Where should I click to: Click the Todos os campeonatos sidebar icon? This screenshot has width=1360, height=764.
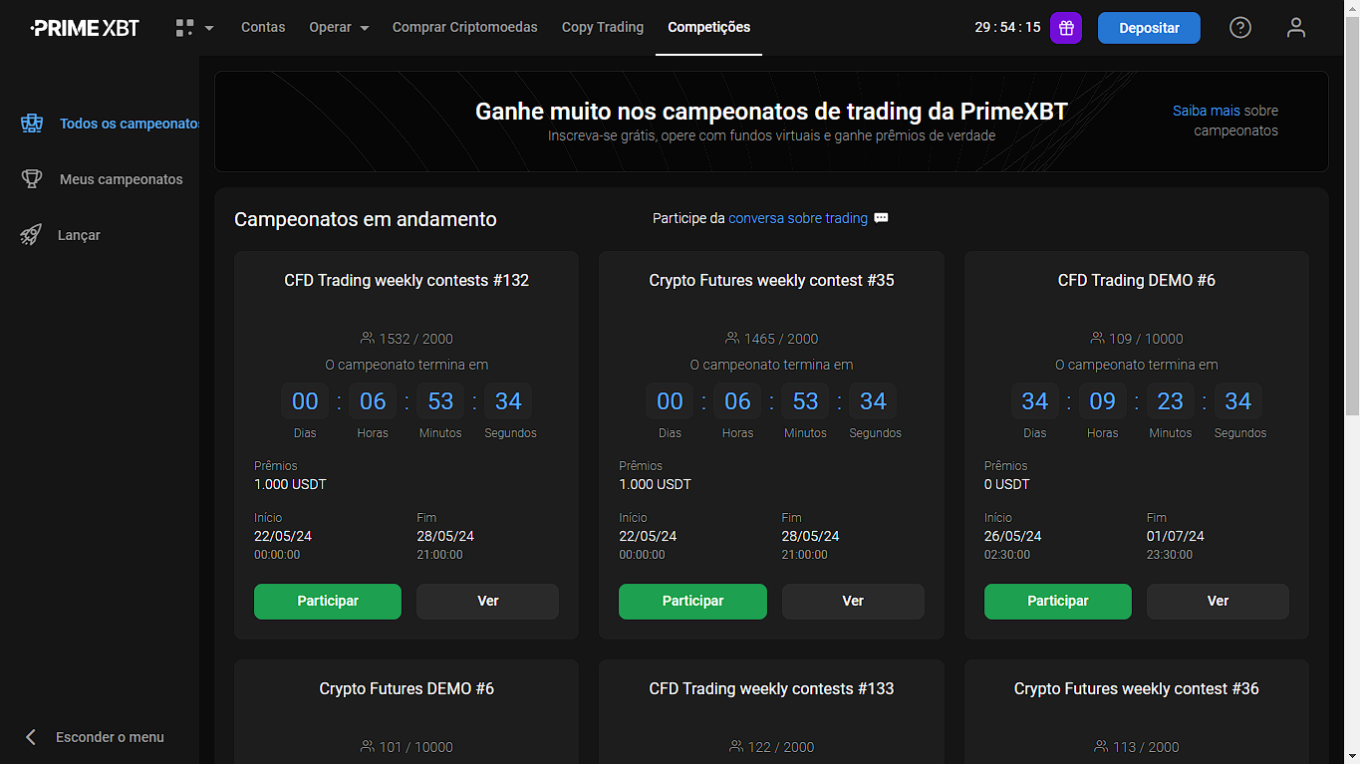[32, 124]
